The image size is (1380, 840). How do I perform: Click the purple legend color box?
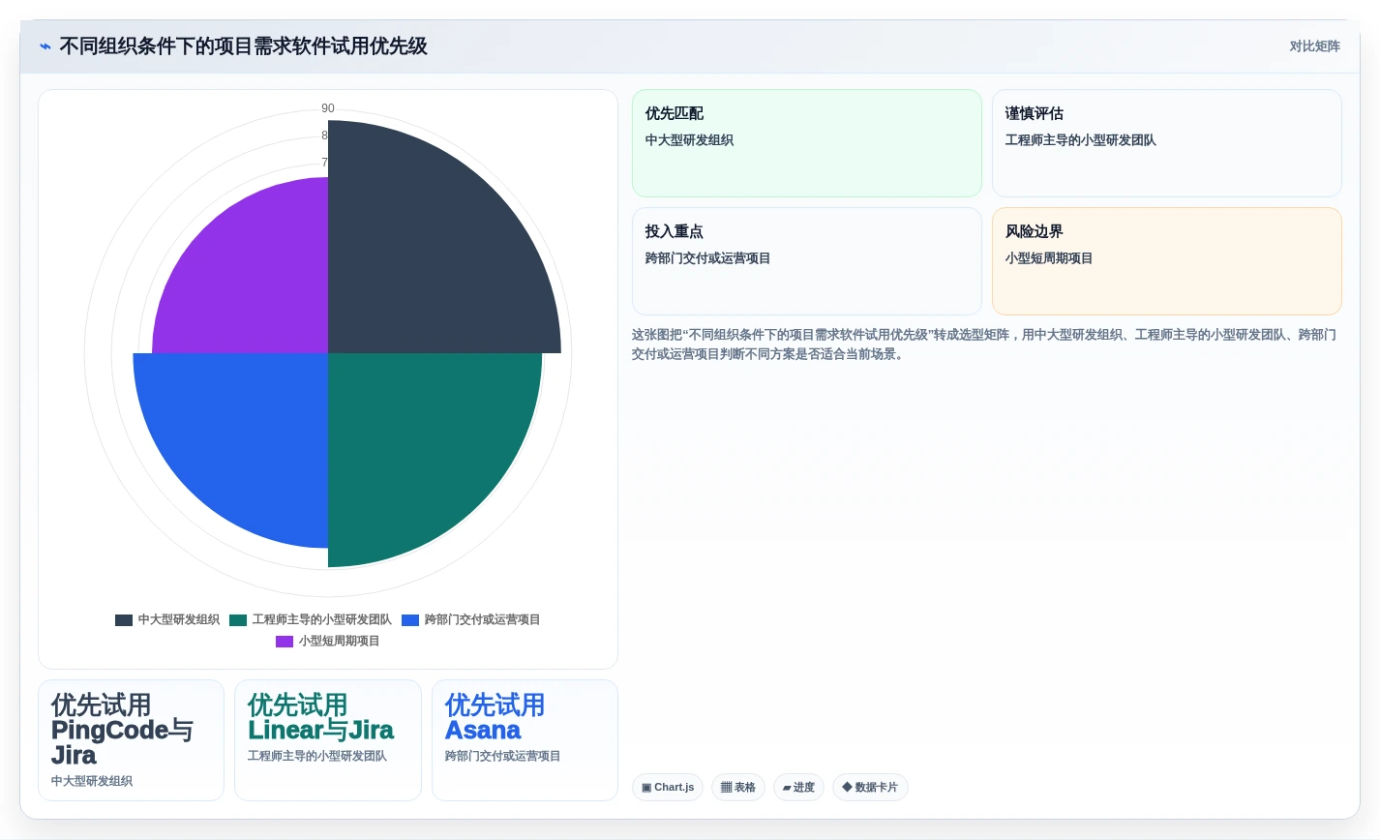click(x=285, y=642)
